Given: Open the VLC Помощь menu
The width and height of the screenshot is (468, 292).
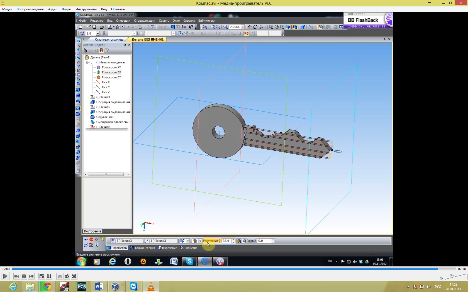Looking at the screenshot, I should coord(118,9).
